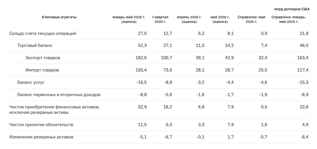Click the 'Торговый баланс' row label
Viewport: 317px width, 149px height.
tap(35, 45)
